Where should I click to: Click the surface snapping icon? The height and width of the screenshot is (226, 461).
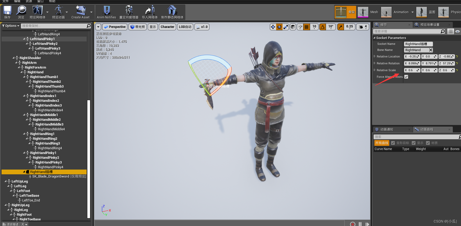(x=300, y=27)
